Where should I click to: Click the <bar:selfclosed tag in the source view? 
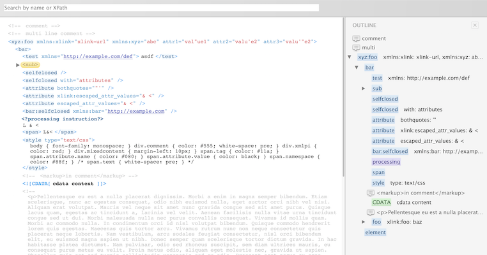click(x=46, y=111)
